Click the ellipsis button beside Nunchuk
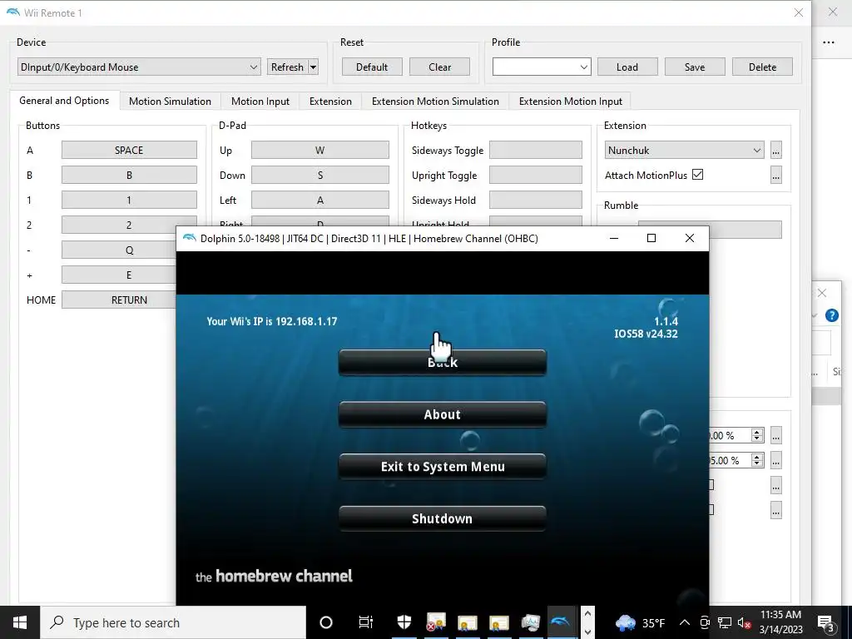This screenshot has height=639, width=852. click(x=776, y=151)
